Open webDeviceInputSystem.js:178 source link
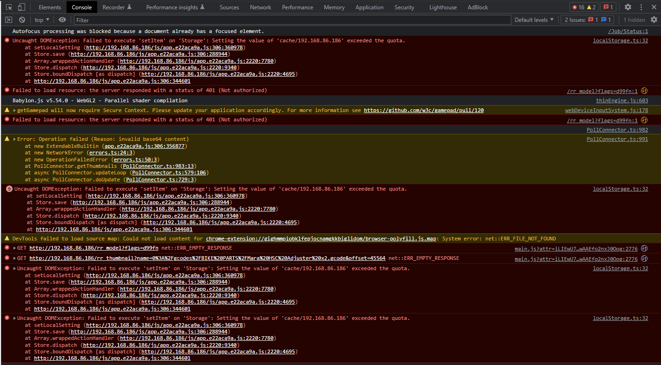Viewport: 661px width, 365px height. [607, 111]
